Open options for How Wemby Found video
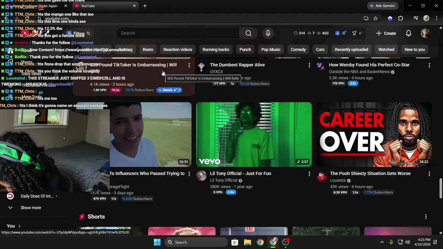443x249 pixels. point(429,65)
